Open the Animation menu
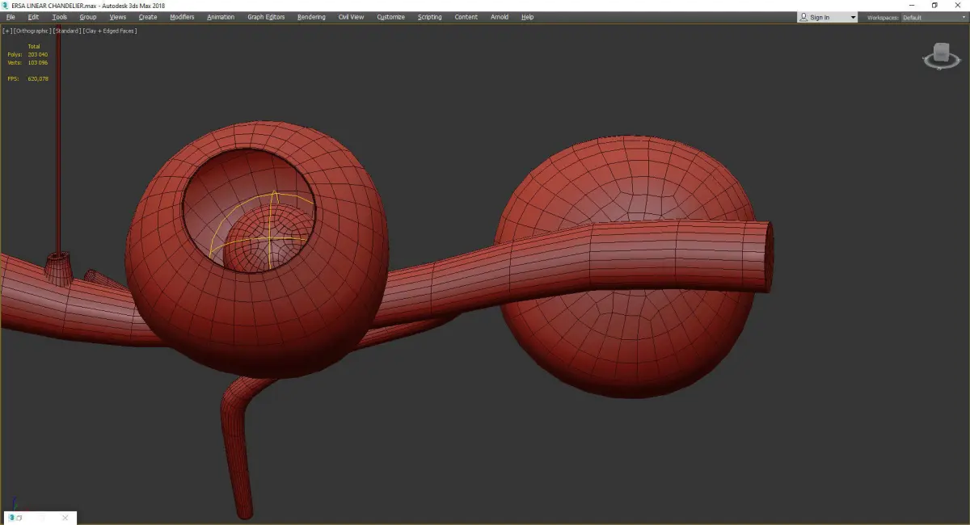This screenshot has width=970, height=525. pos(221,17)
